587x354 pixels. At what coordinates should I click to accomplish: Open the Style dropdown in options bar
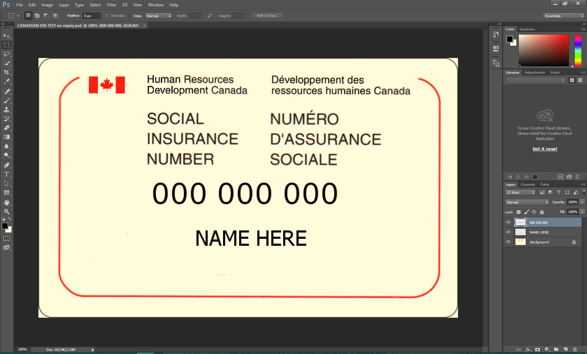click(158, 15)
